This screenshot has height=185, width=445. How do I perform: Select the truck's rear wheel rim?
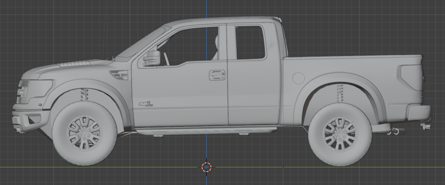click(x=340, y=135)
